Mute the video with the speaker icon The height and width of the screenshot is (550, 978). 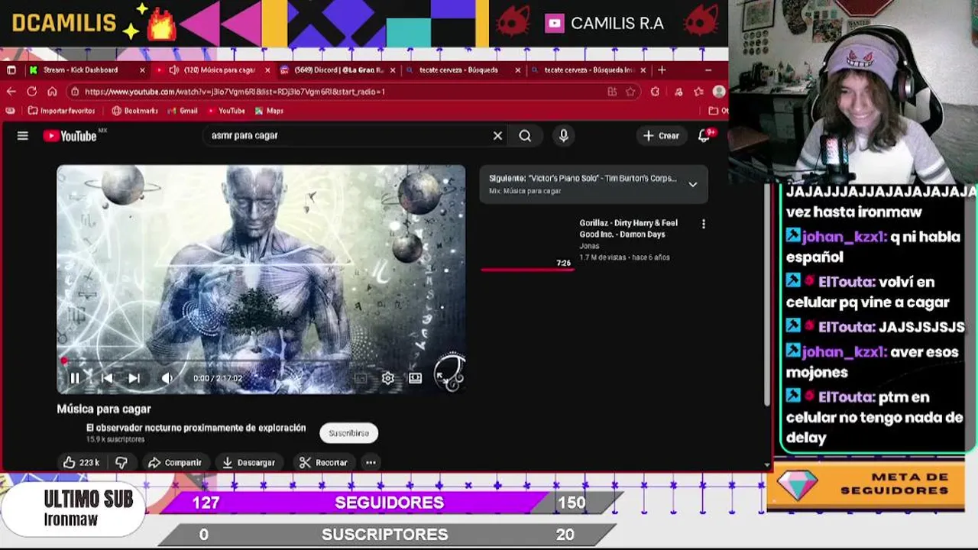(167, 378)
